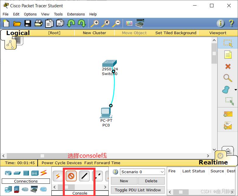Viewport: 238px width, 196px height.
Task: Pick the Console cable connection
Action: (71, 176)
